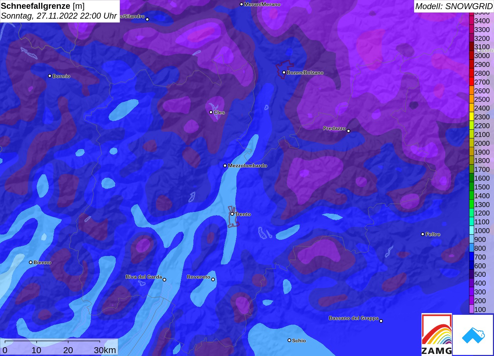Click the legend value 1200

pyautogui.click(x=482, y=213)
